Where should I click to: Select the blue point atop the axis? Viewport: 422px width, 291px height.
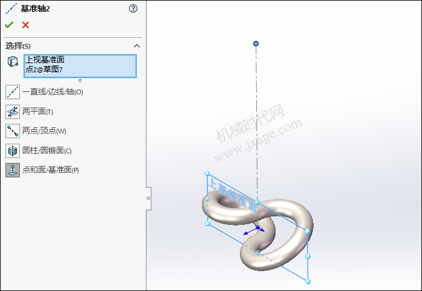click(256, 43)
